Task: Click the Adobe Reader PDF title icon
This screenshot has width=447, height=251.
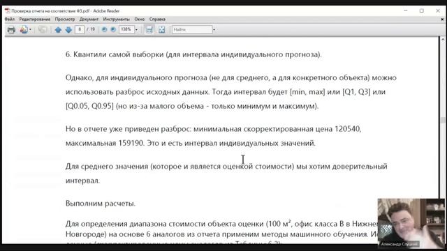Action: 8,11
